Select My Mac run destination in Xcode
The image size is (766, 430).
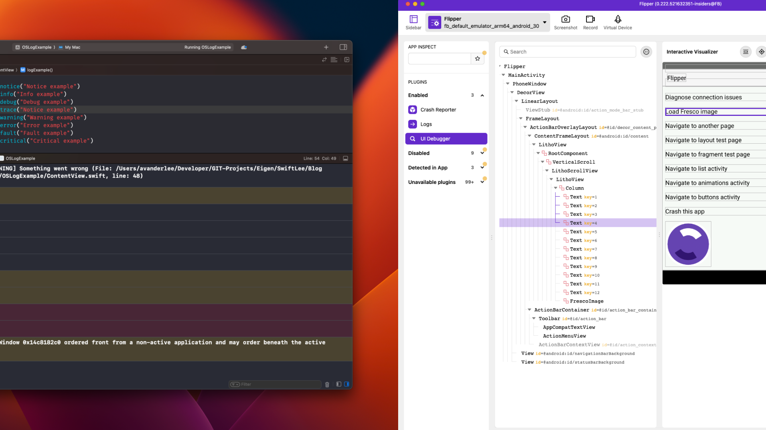point(69,47)
